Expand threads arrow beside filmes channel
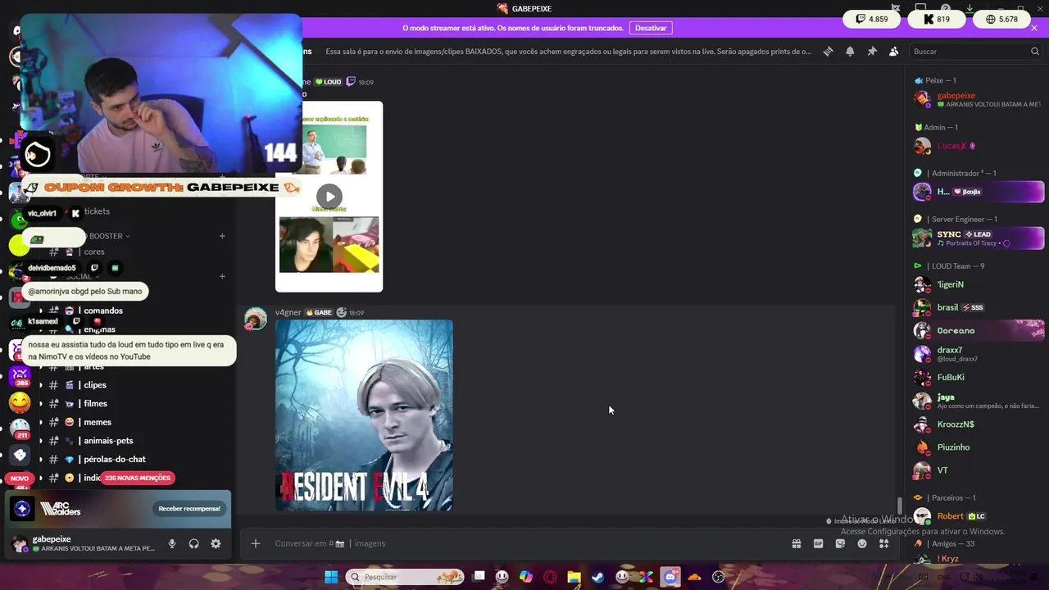1049x590 pixels. (x=41, y=404)
